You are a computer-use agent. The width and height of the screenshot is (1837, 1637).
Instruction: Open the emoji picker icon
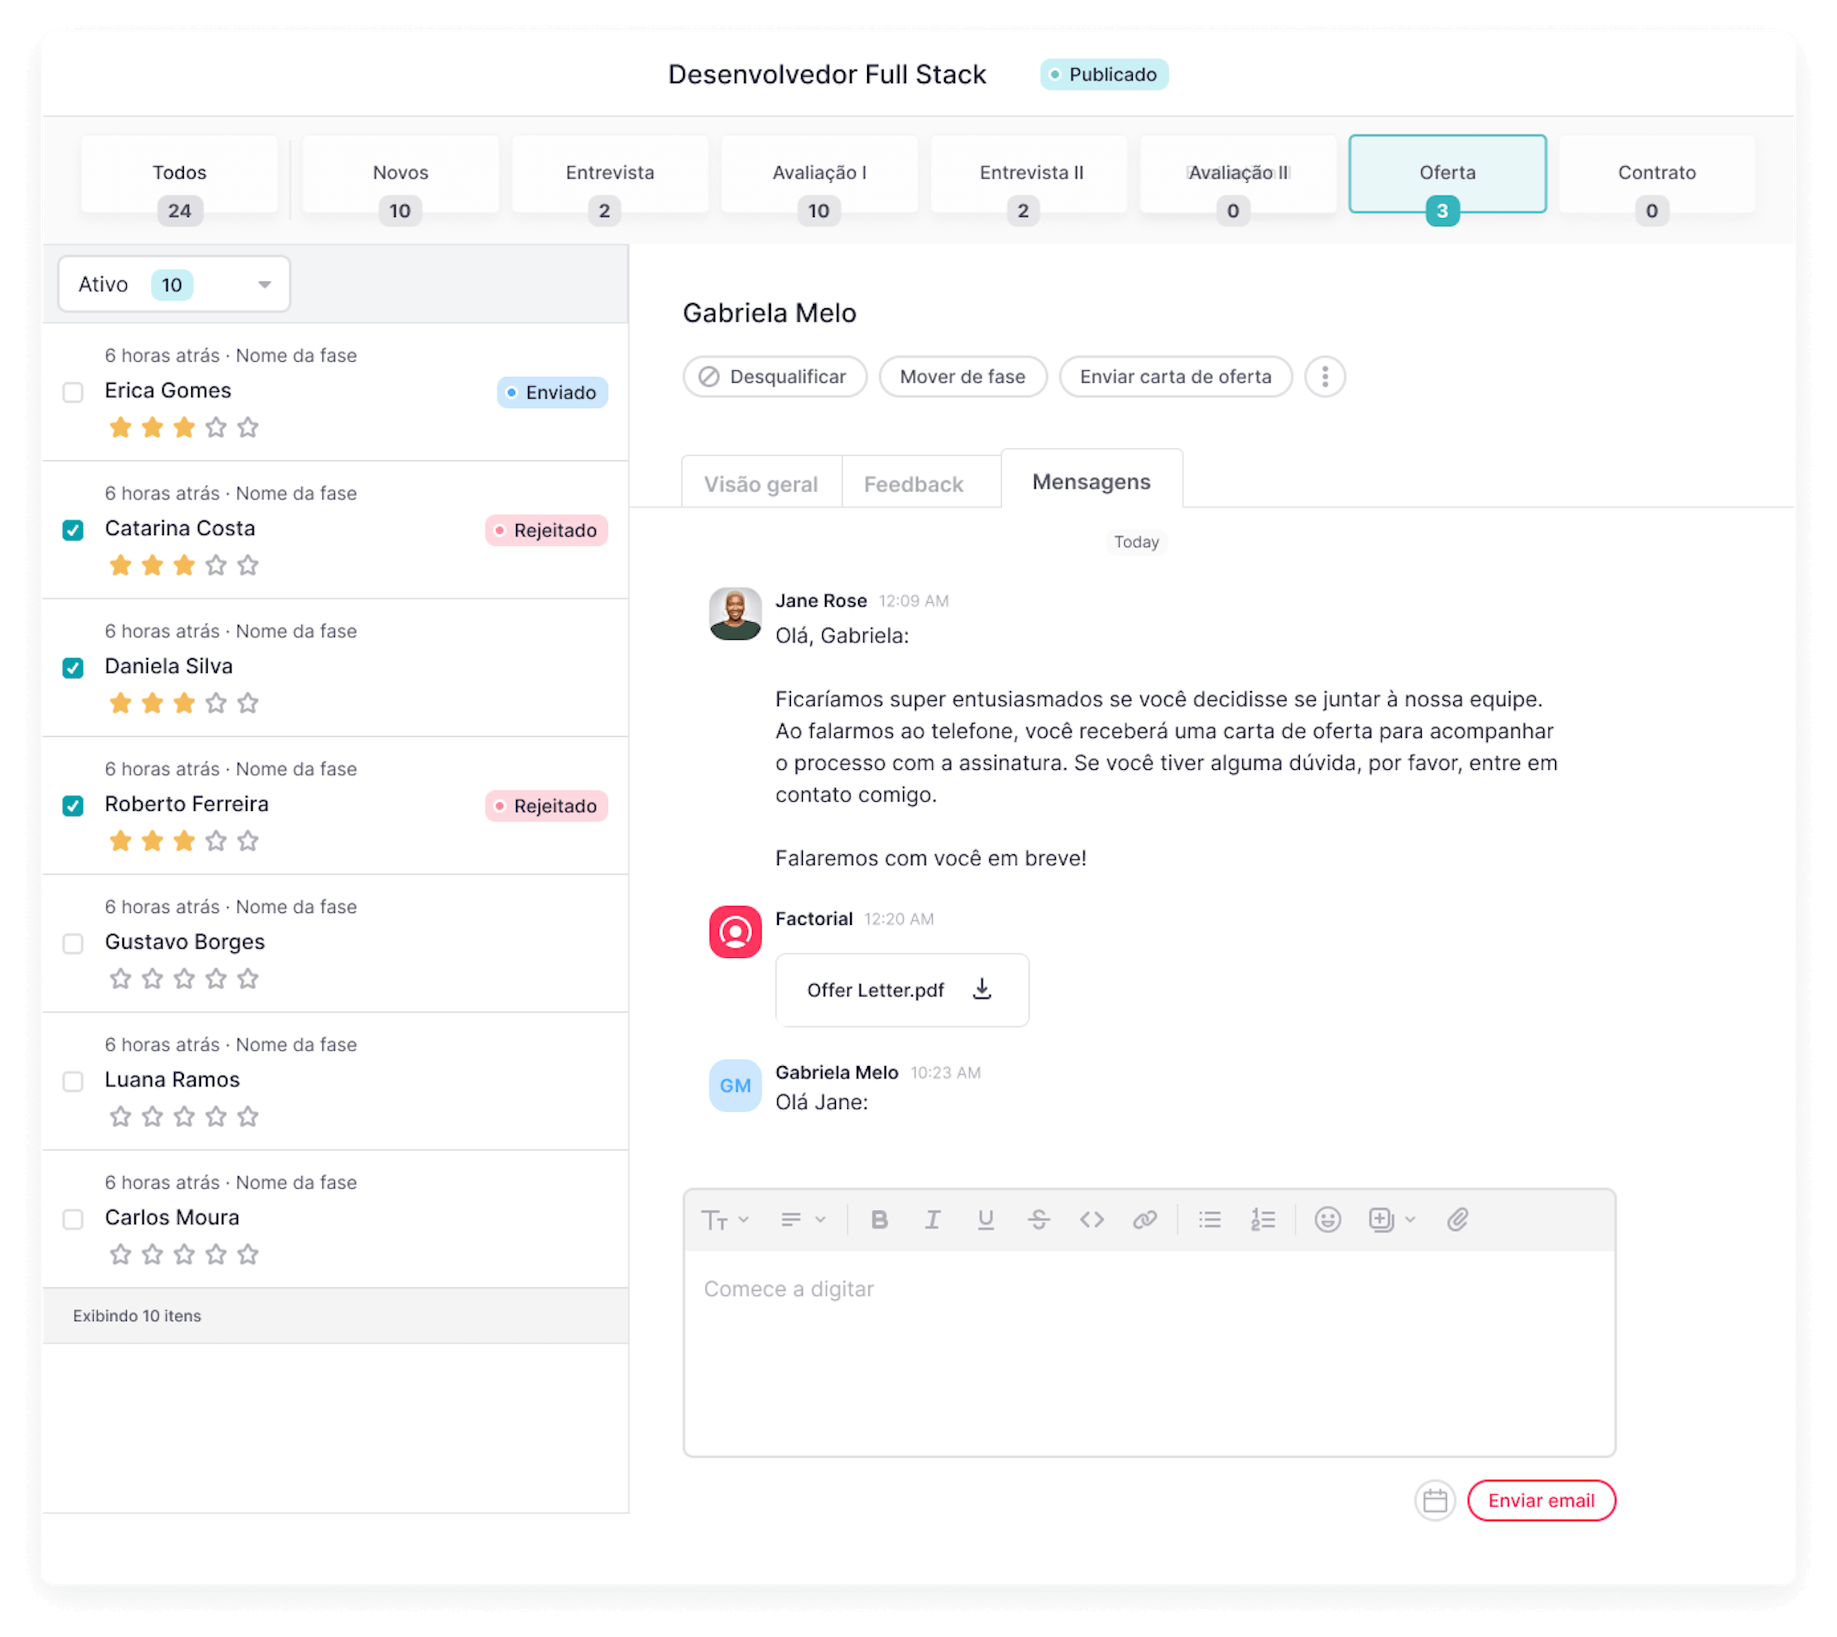1327,1220
